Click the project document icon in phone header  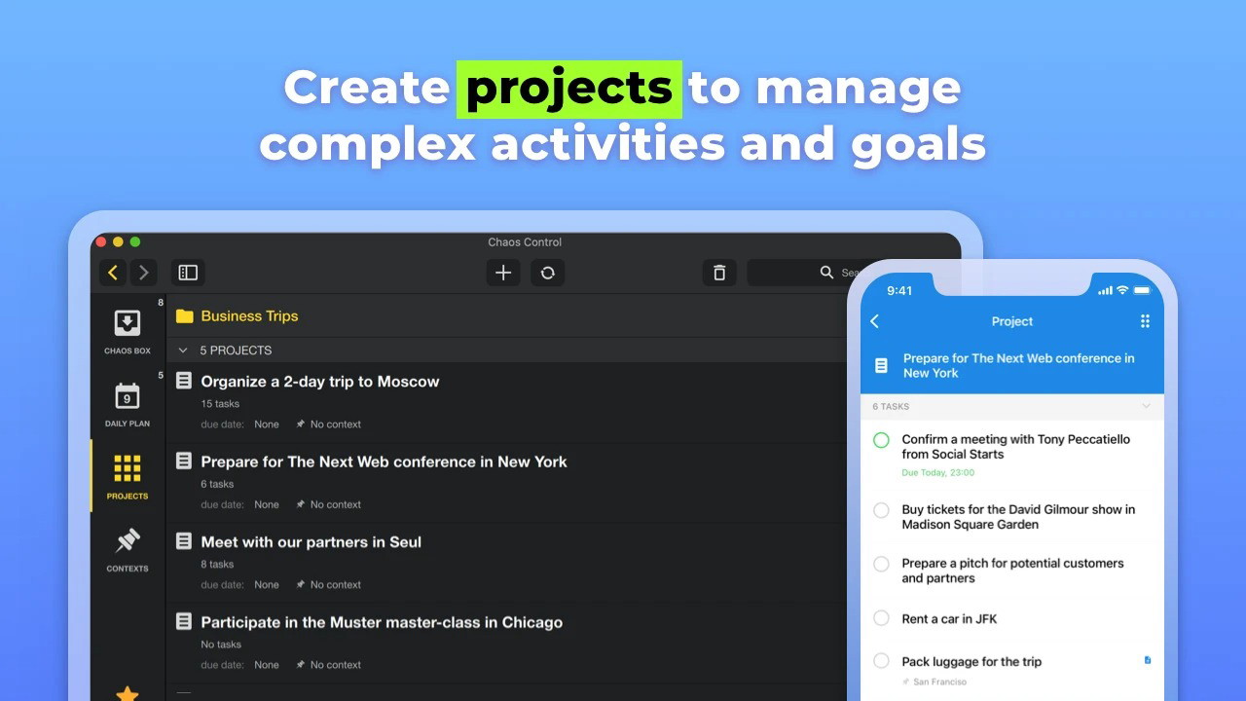[881, 365]
